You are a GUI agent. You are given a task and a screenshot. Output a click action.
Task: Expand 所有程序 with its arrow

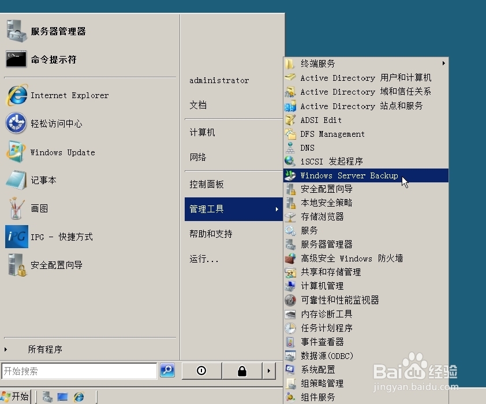click(6, 349)
